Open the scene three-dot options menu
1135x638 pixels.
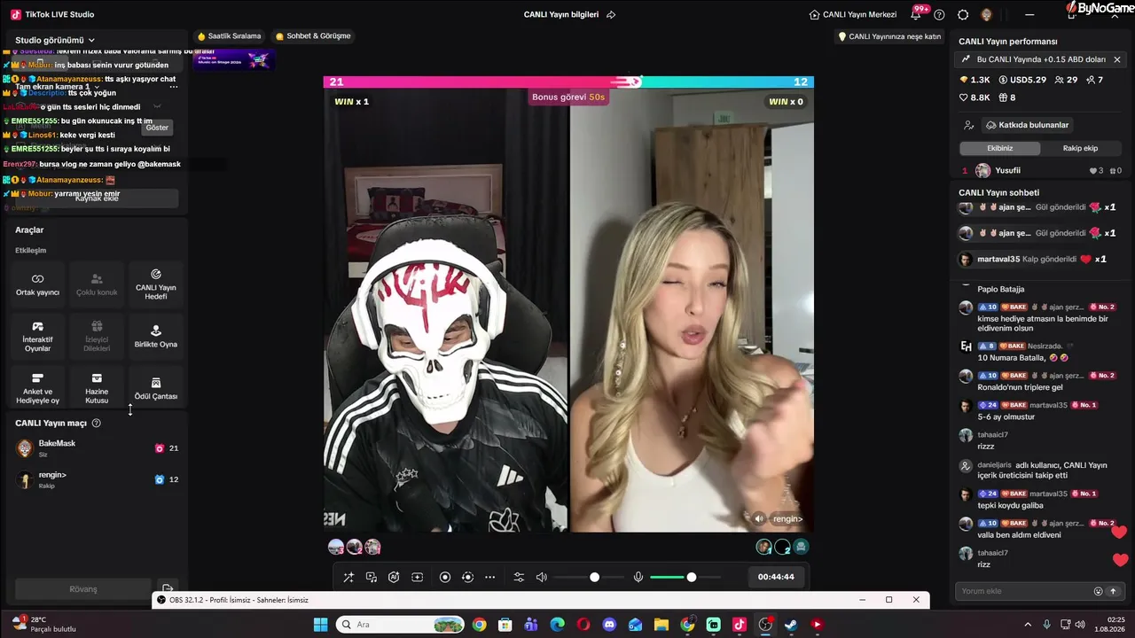point(174,87)
